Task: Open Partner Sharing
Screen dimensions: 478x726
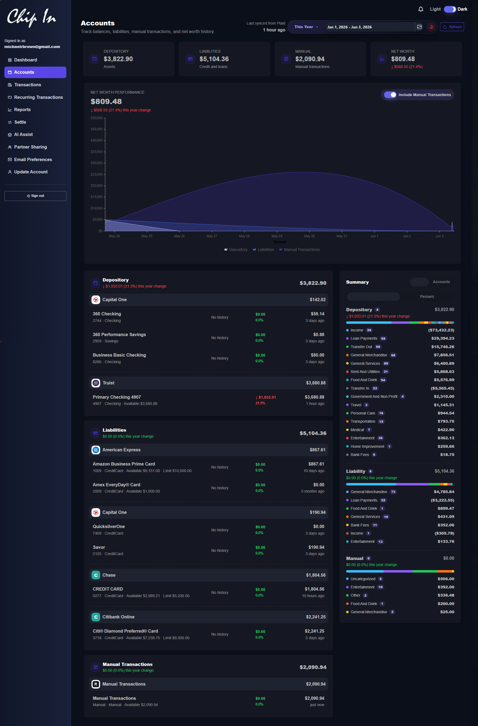Action: pyautogui.click(x=35, y=147)
